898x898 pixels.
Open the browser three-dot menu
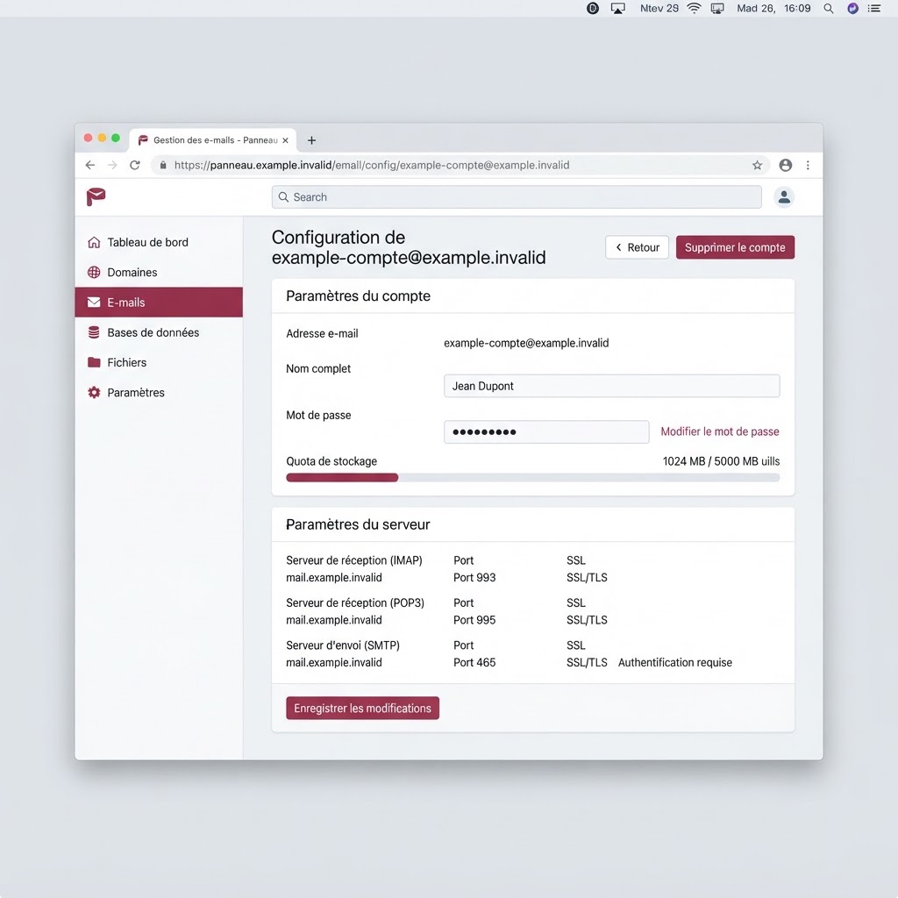(x=808, y=166)
